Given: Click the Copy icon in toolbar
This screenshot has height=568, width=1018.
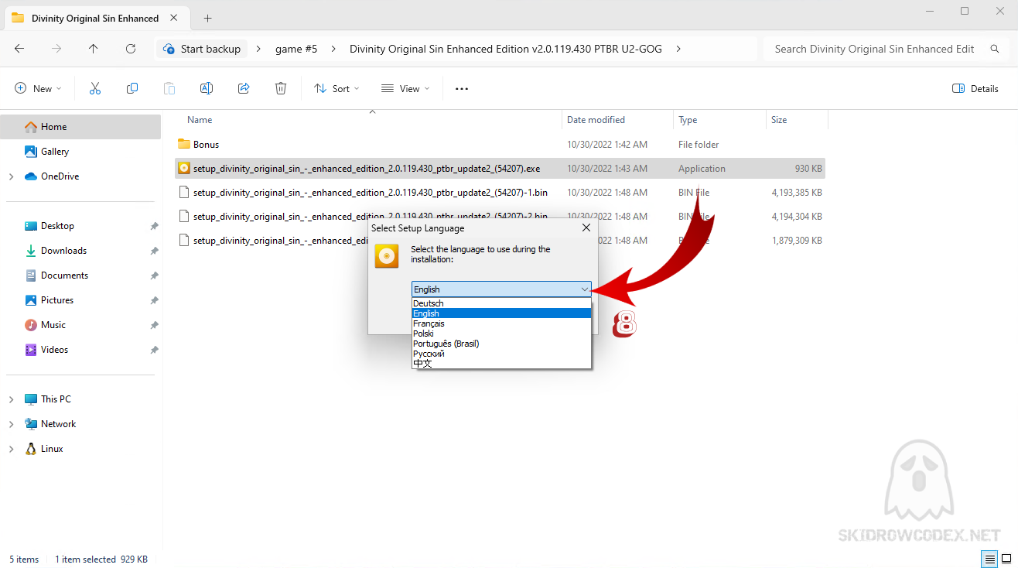Looking at the screenshot, I should pyautogui.click(x=132, y=89).
